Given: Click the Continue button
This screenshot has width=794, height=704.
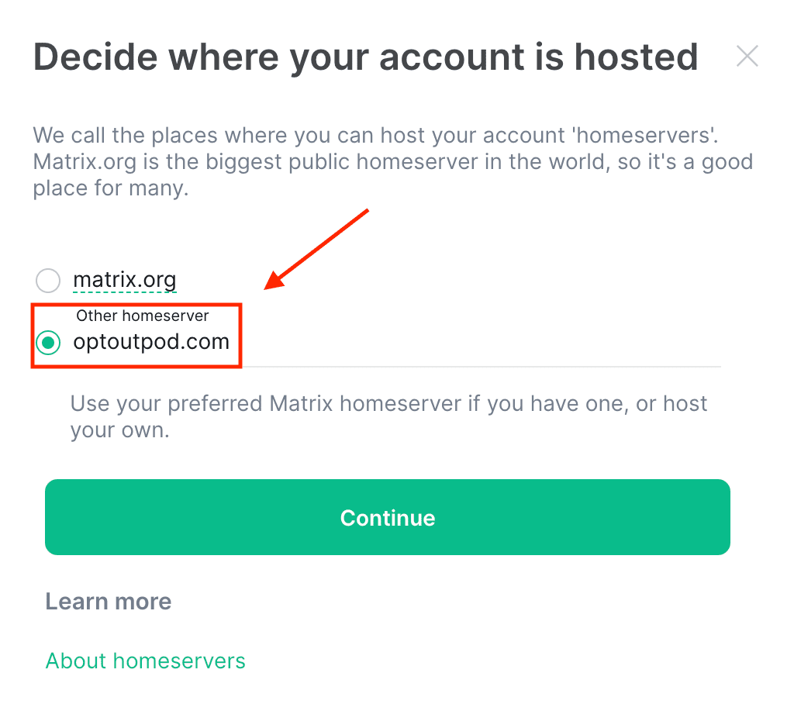Looking at the screenshot, I should click(x=388, y=517).
